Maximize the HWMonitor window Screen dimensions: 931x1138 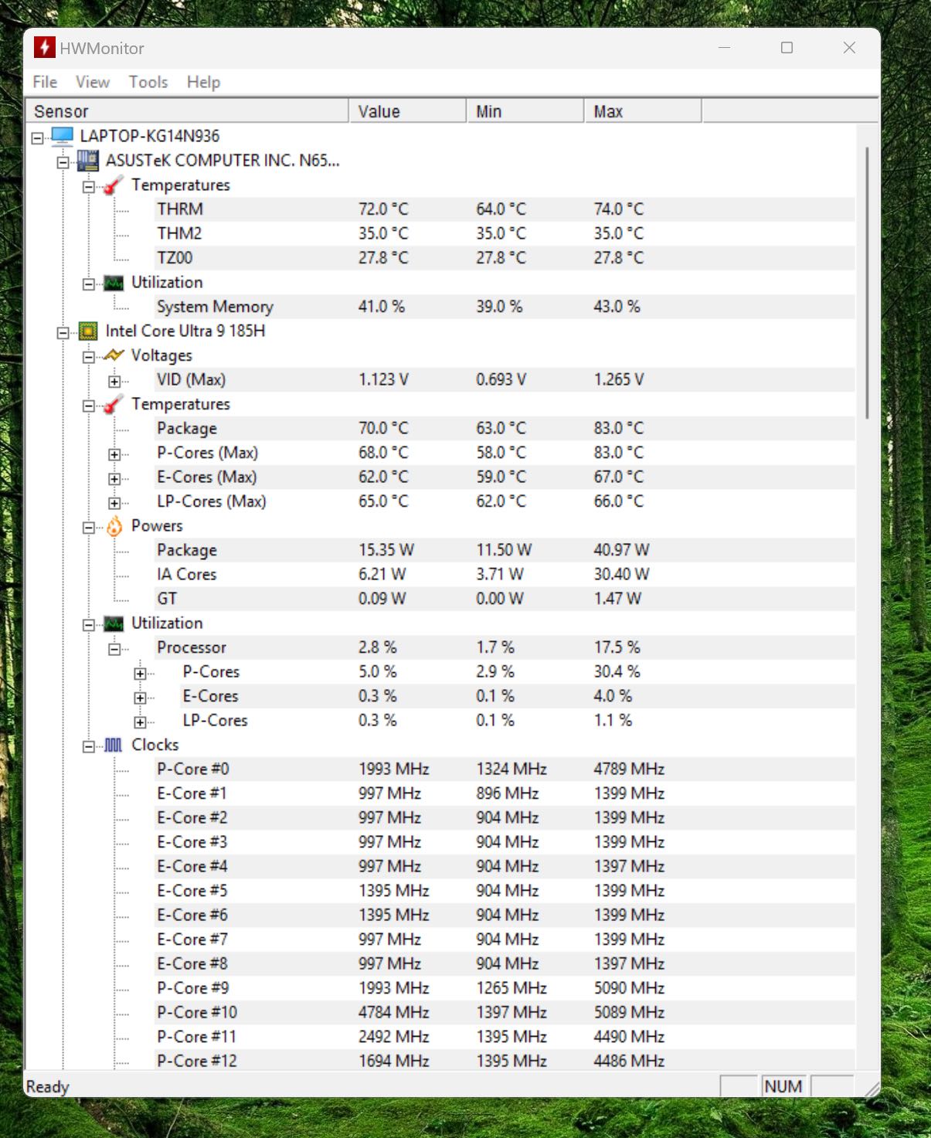787,48
